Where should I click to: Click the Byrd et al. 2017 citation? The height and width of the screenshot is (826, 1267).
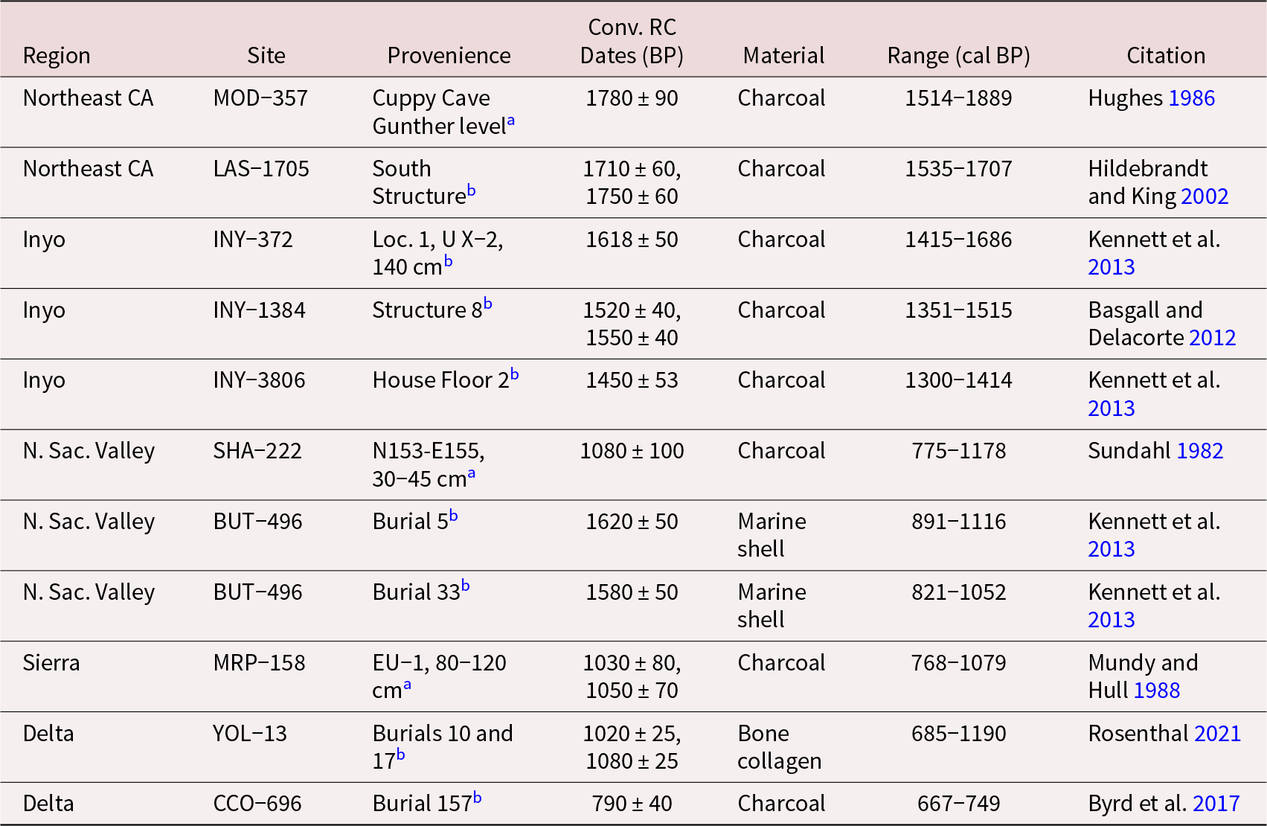1216,804
